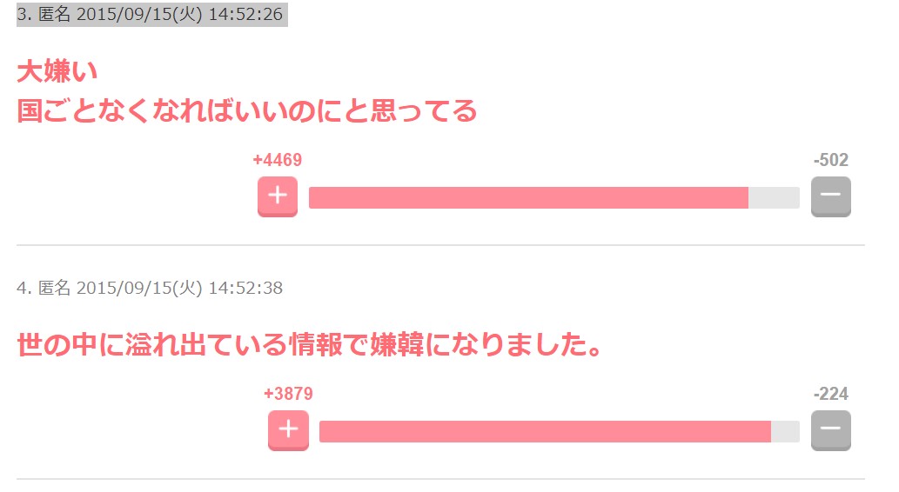
Task: Click the comment line "国ごとなくなればいいのにと思ってる"
Action: click(247, 111)
